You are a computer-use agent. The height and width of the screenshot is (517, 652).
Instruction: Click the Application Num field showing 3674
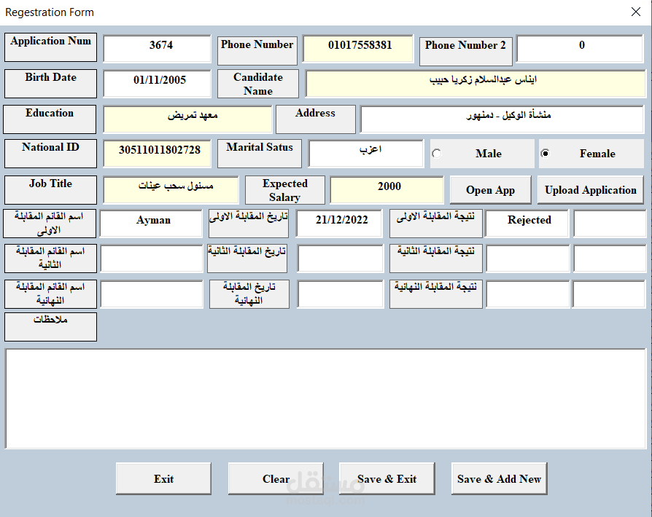(x=158, y=48)
